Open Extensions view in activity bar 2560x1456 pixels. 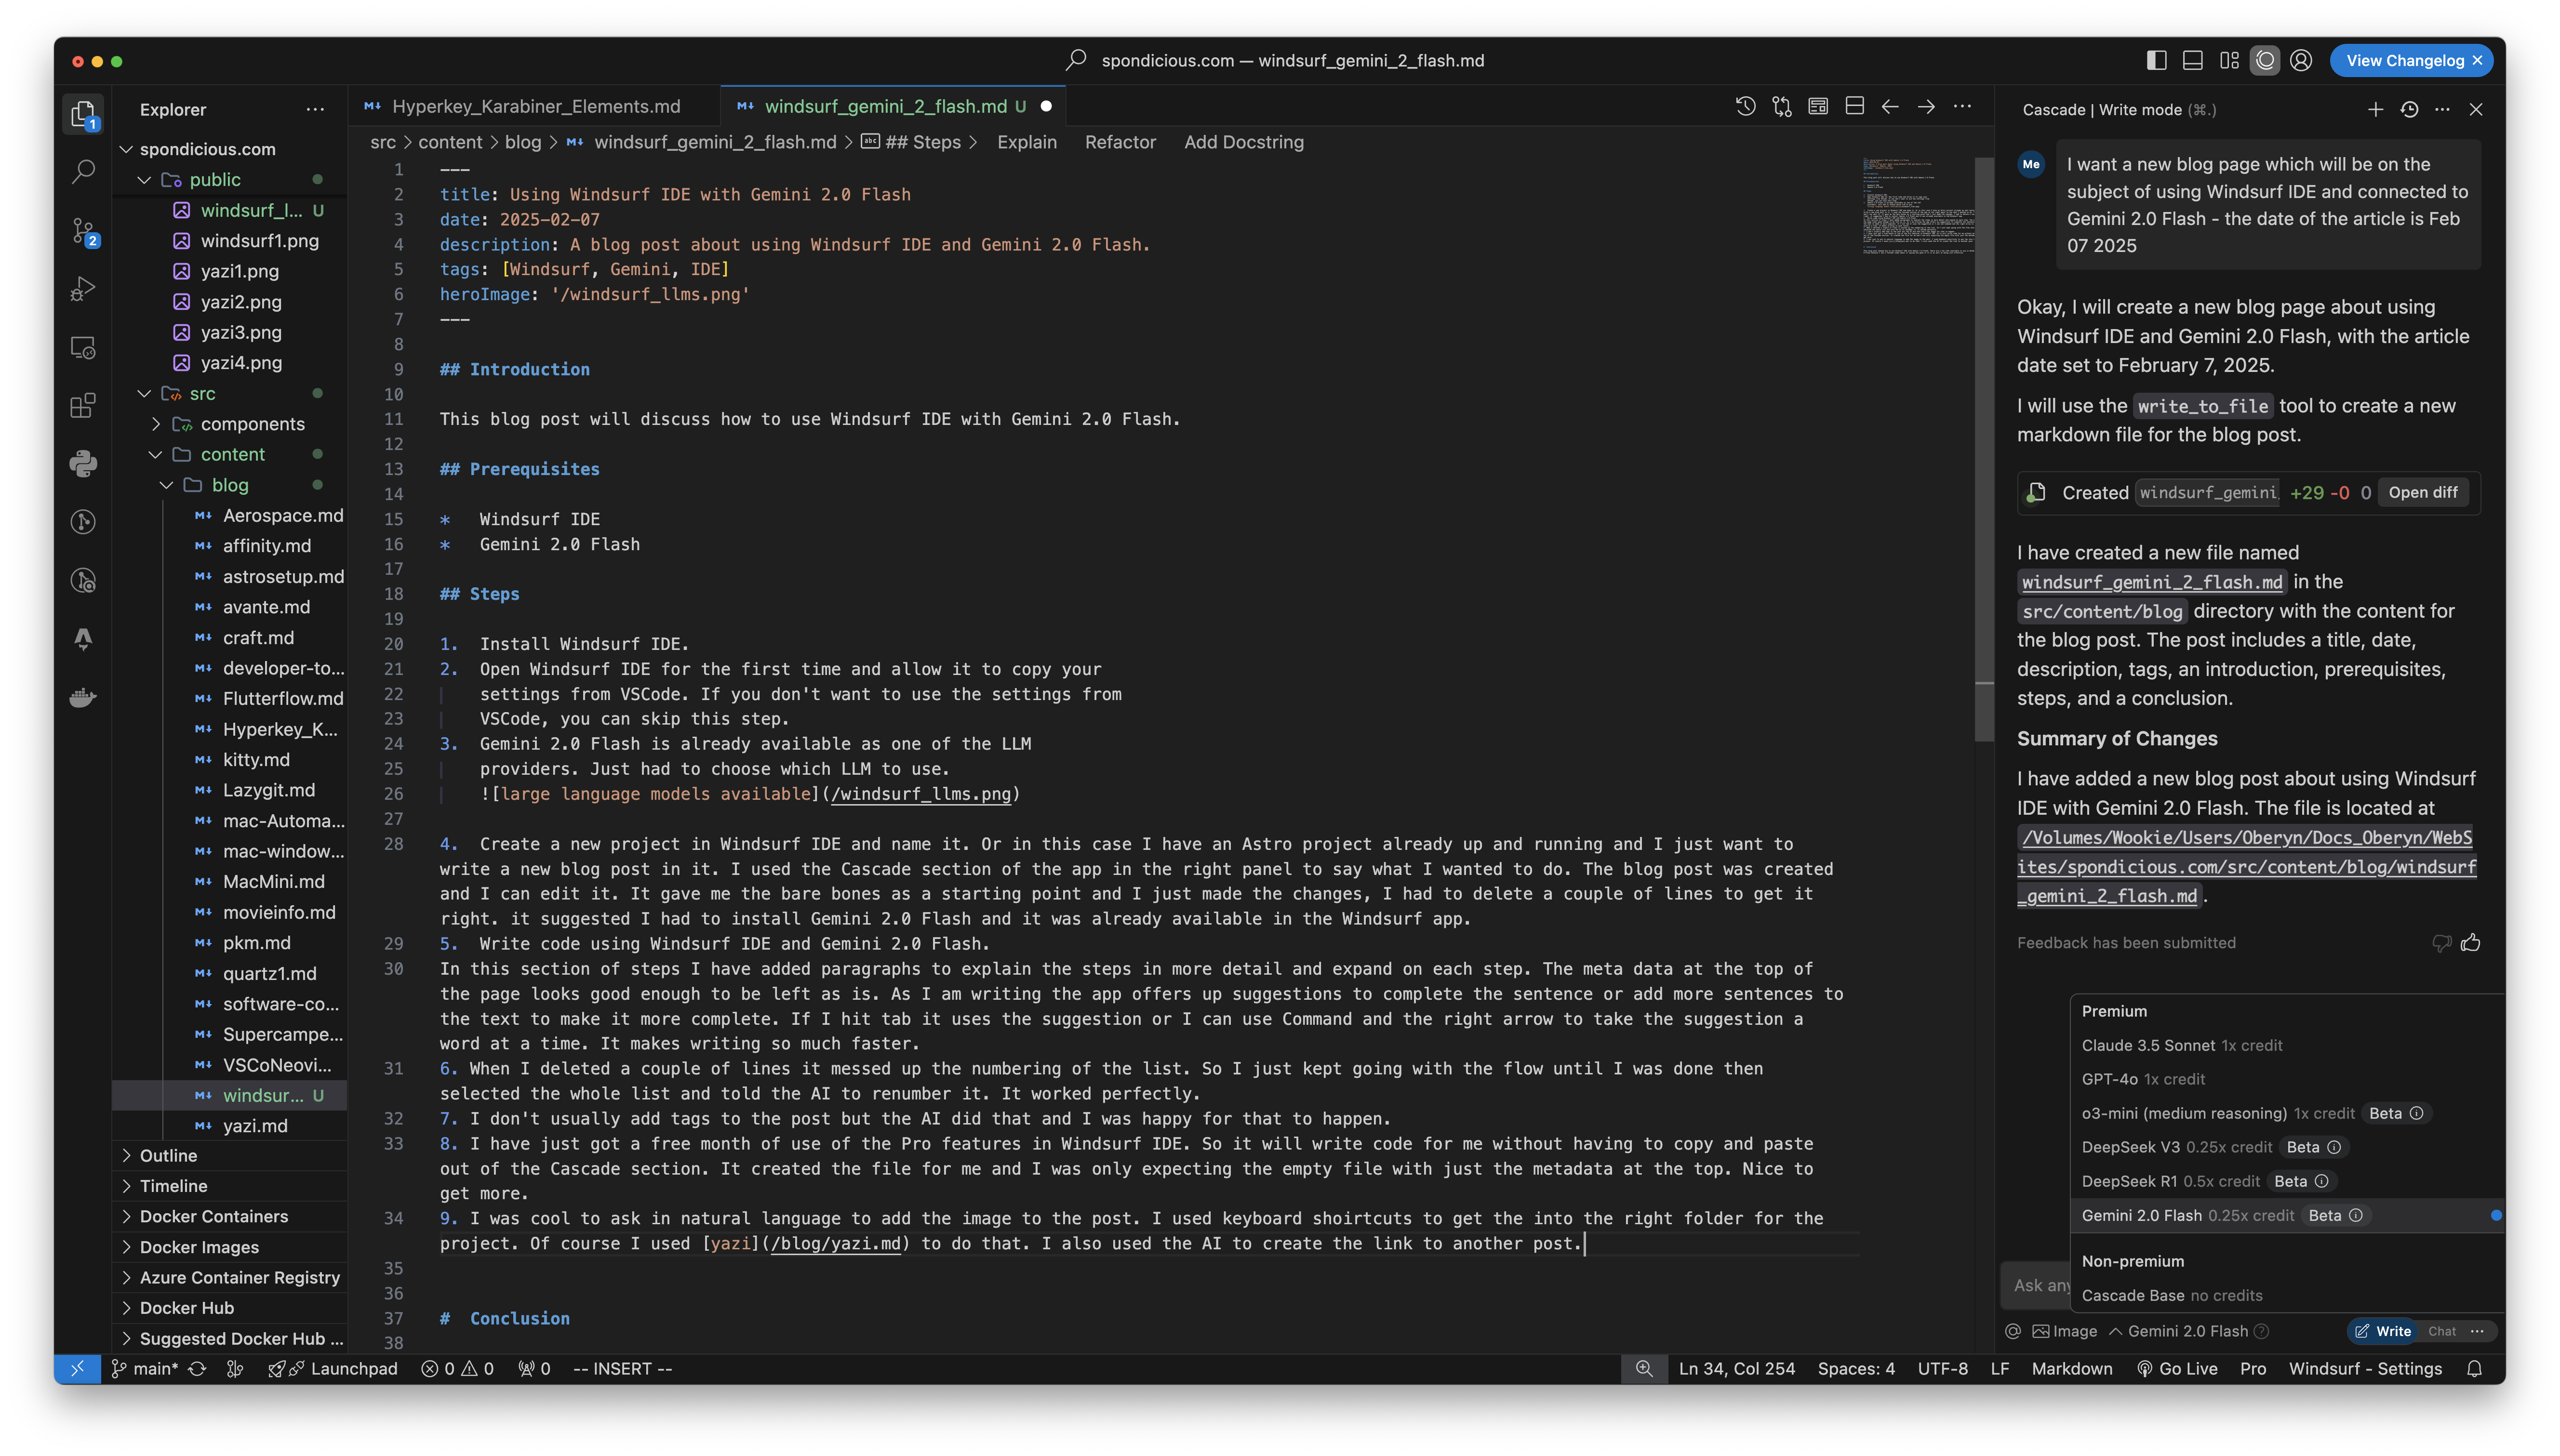tap(83, 405)
